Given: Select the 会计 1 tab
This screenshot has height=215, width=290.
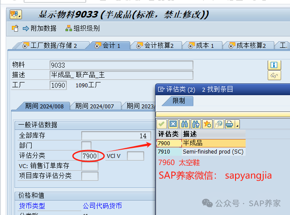Looking at the screenshot, I should pyautogui.click(x=108, y=46).
